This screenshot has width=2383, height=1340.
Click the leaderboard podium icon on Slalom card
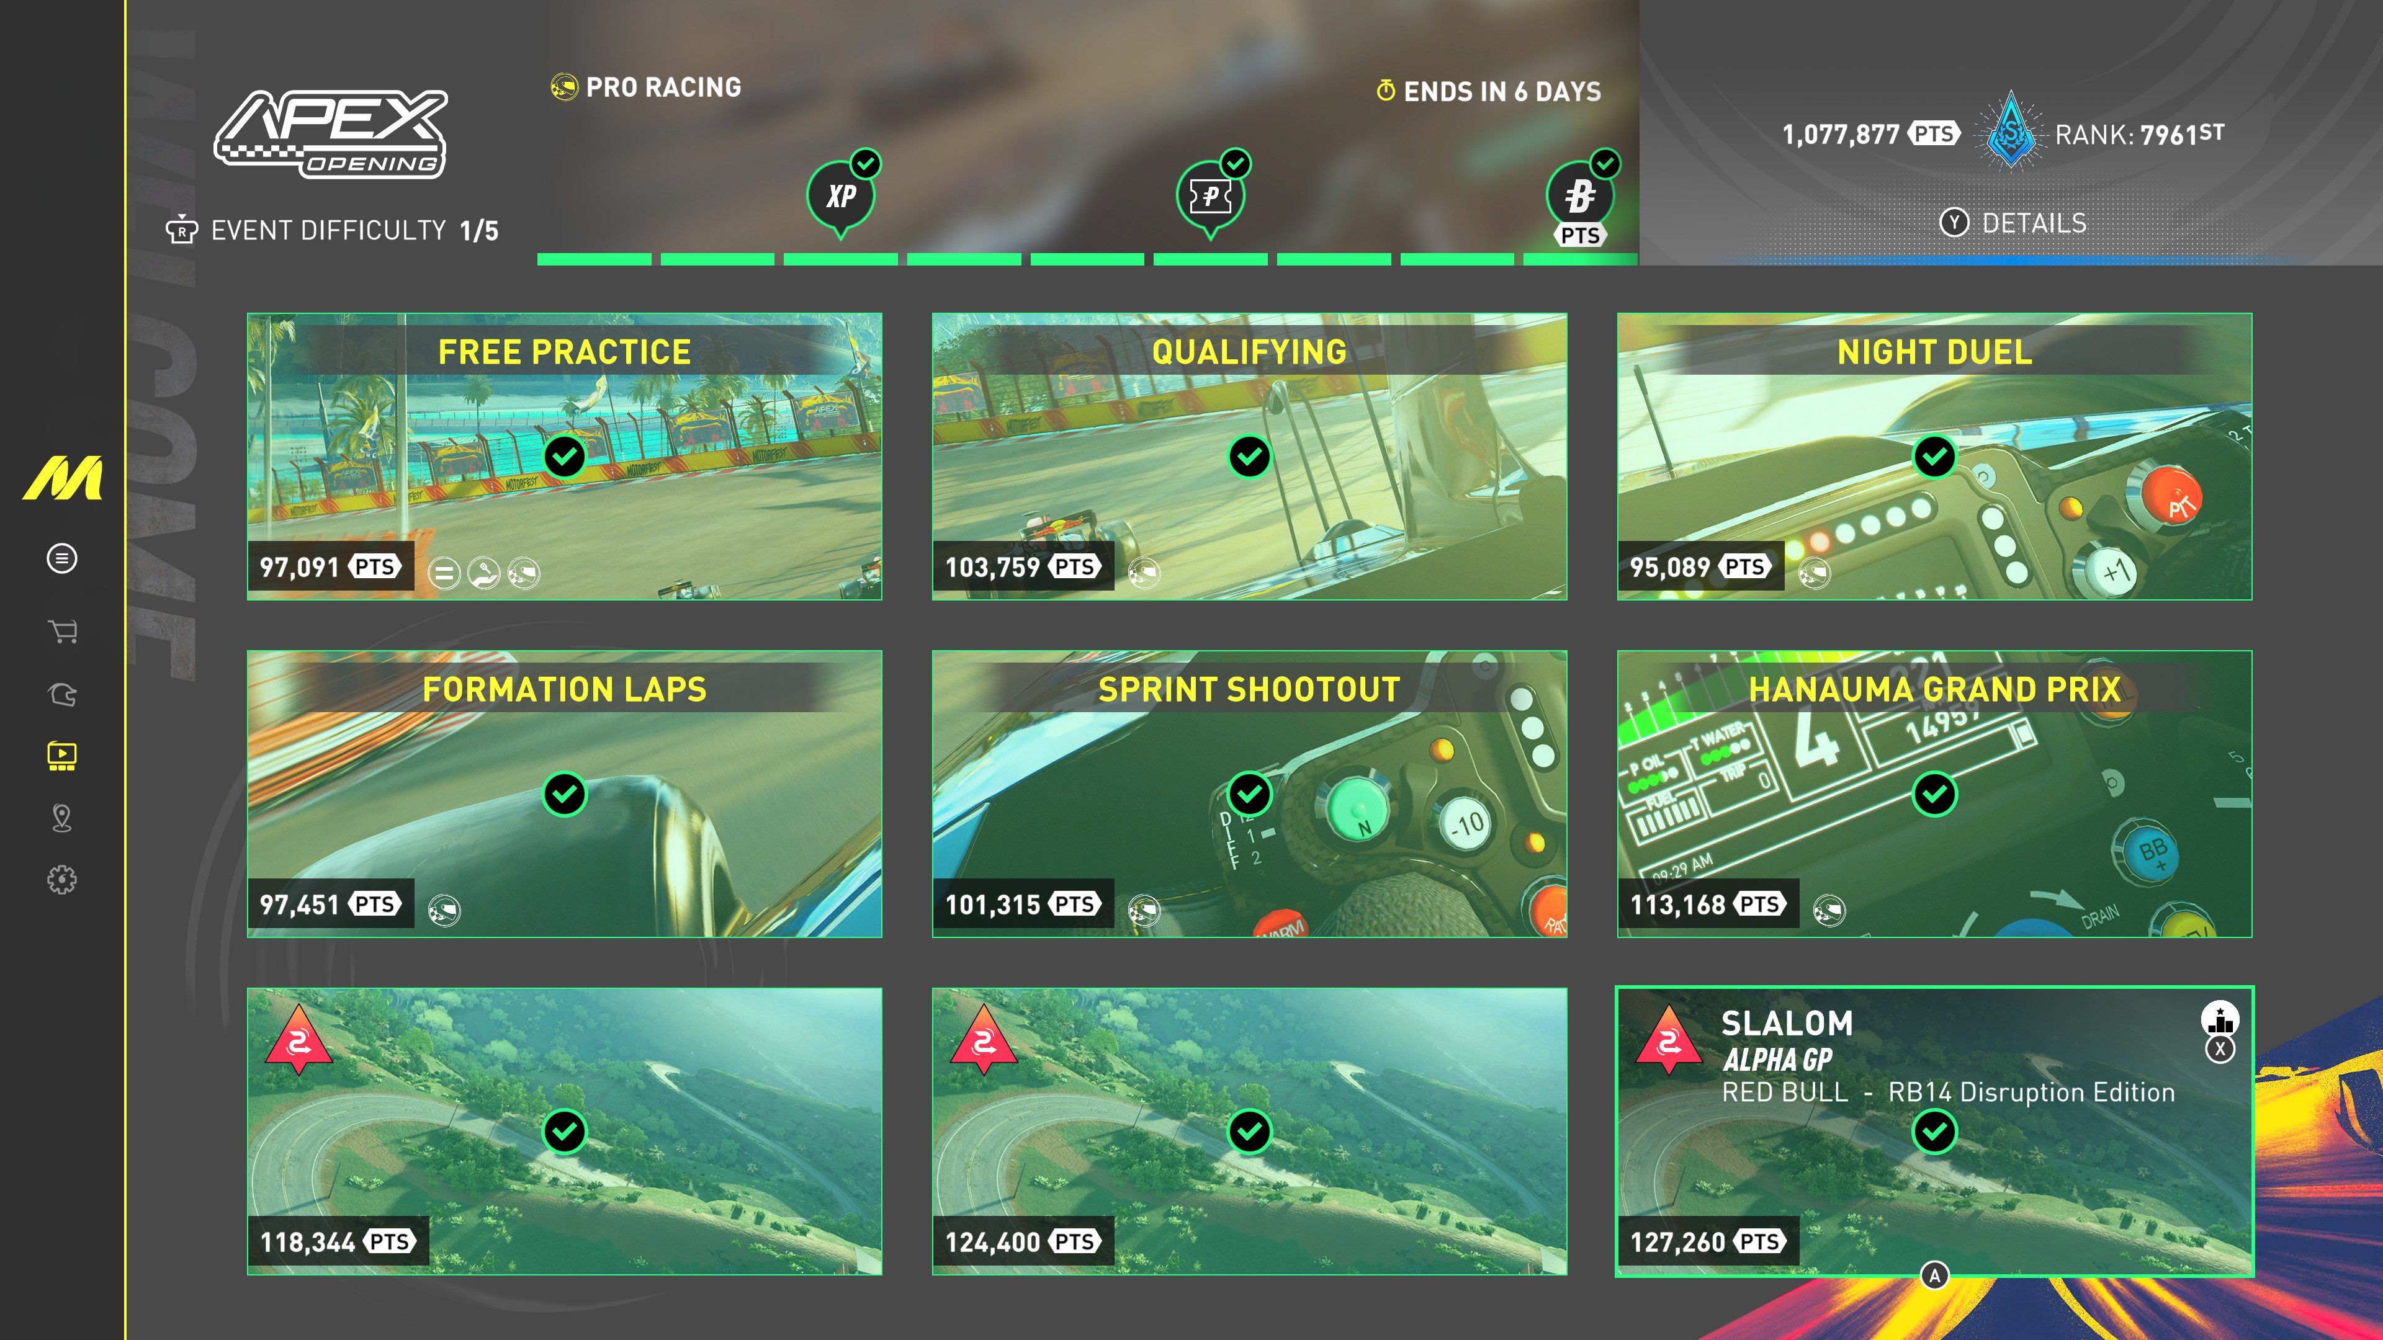coord(2220,1018)
